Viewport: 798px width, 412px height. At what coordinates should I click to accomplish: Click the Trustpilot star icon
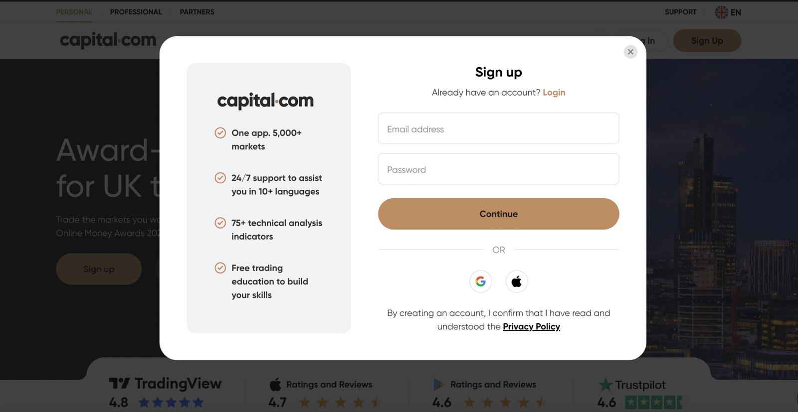tap(605, 384)
